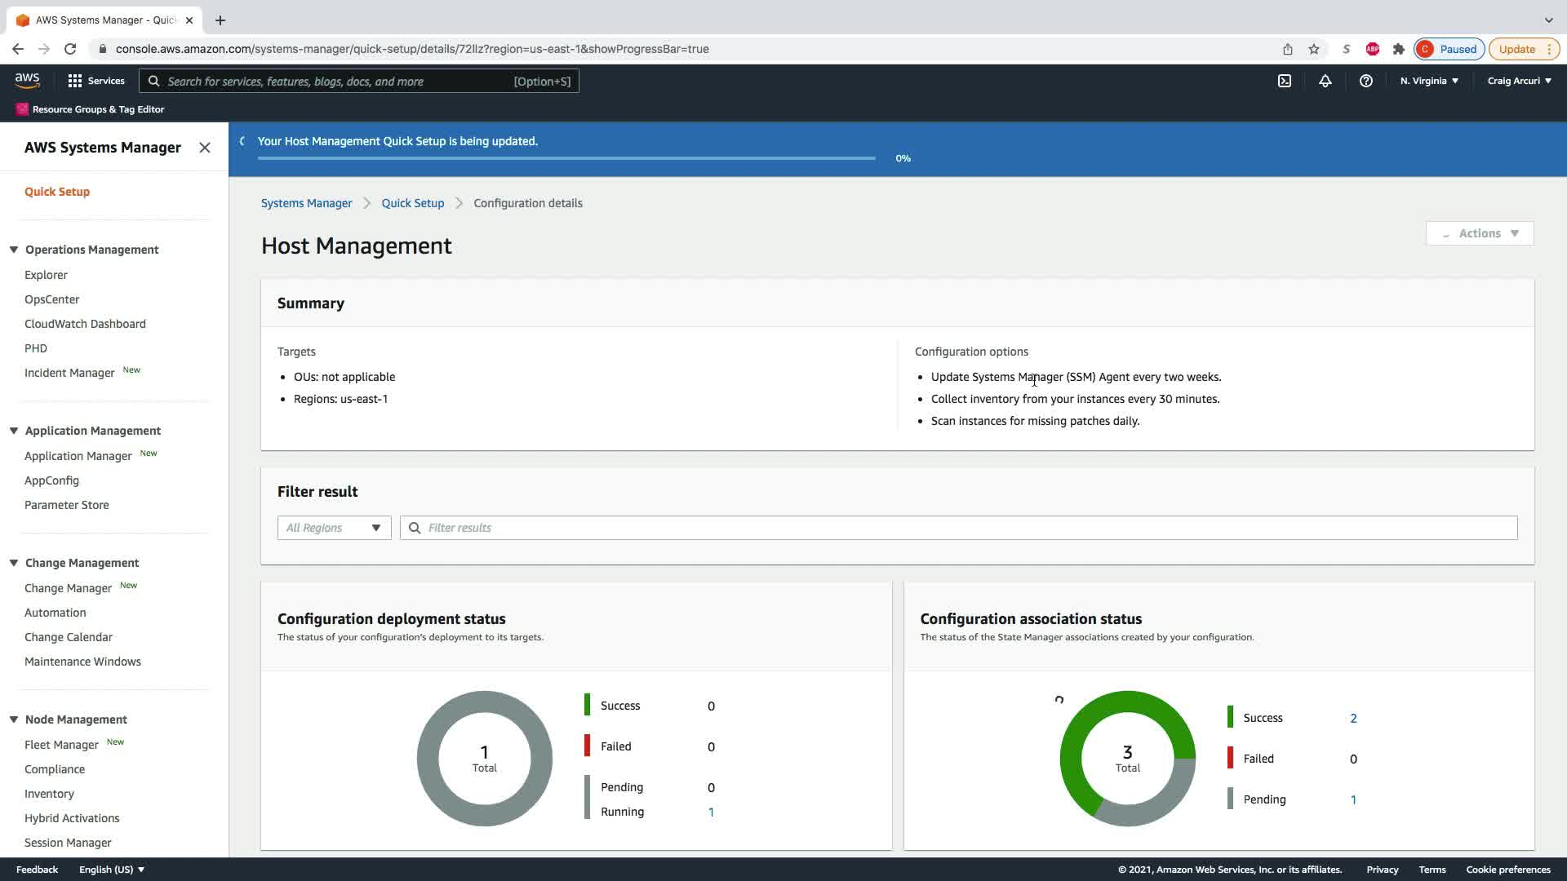Image resolution: width=1567 pixels, height=881 pixels.
Task: Open the Services grid menu
Action: 96,81
